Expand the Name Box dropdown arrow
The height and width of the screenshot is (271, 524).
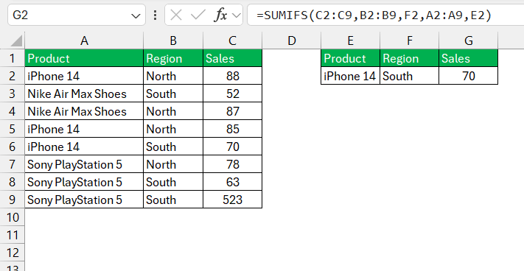[136, 15]
